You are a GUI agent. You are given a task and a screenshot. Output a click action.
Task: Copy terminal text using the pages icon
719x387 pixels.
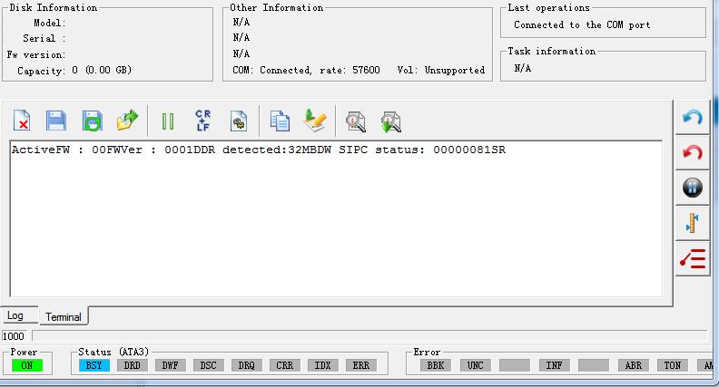280,121
